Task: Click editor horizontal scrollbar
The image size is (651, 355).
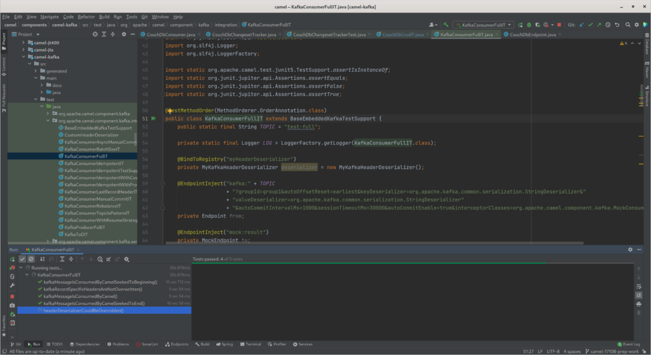Action: 374,243
